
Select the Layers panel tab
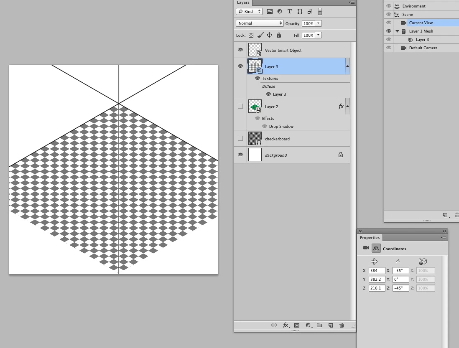[x=243, y=3]
